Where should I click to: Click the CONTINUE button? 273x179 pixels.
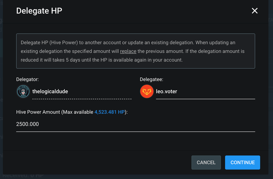[x=242, y=162]
